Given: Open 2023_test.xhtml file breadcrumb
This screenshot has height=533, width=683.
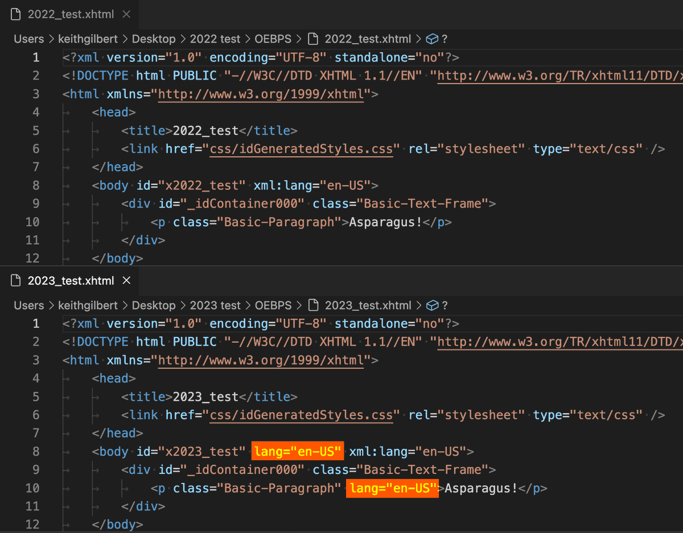Looking at the screenshot, I should [x=368, y=305].
